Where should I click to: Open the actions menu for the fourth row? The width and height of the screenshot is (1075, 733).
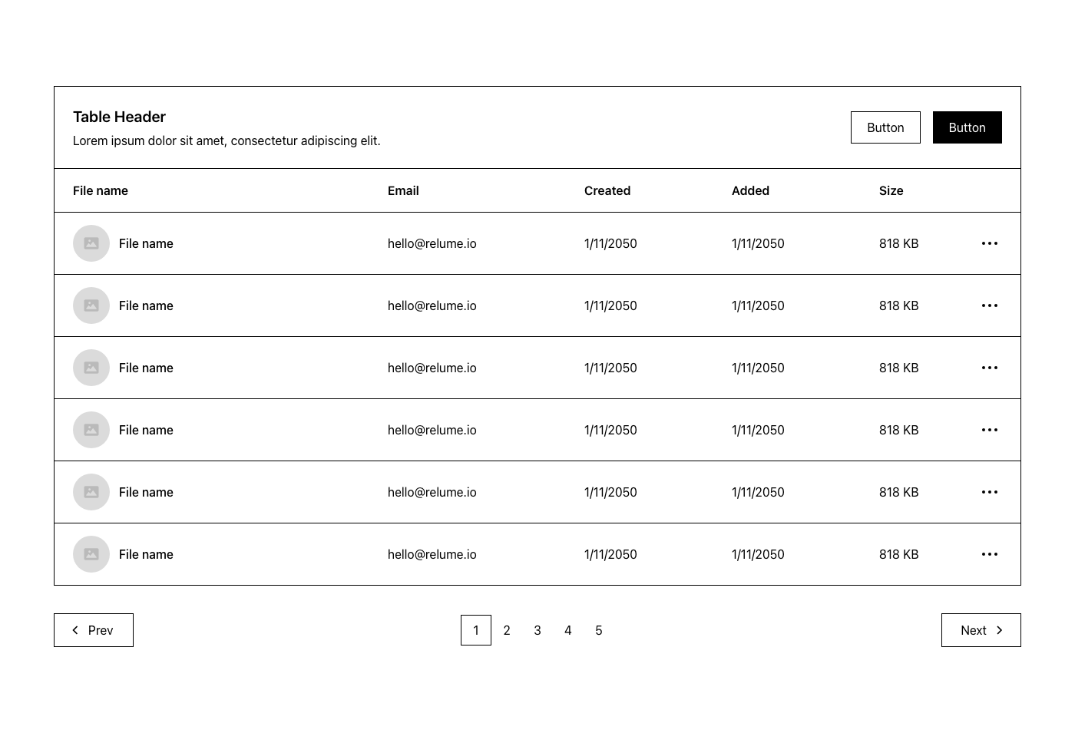pyautogui.click(x=990, y=430)
